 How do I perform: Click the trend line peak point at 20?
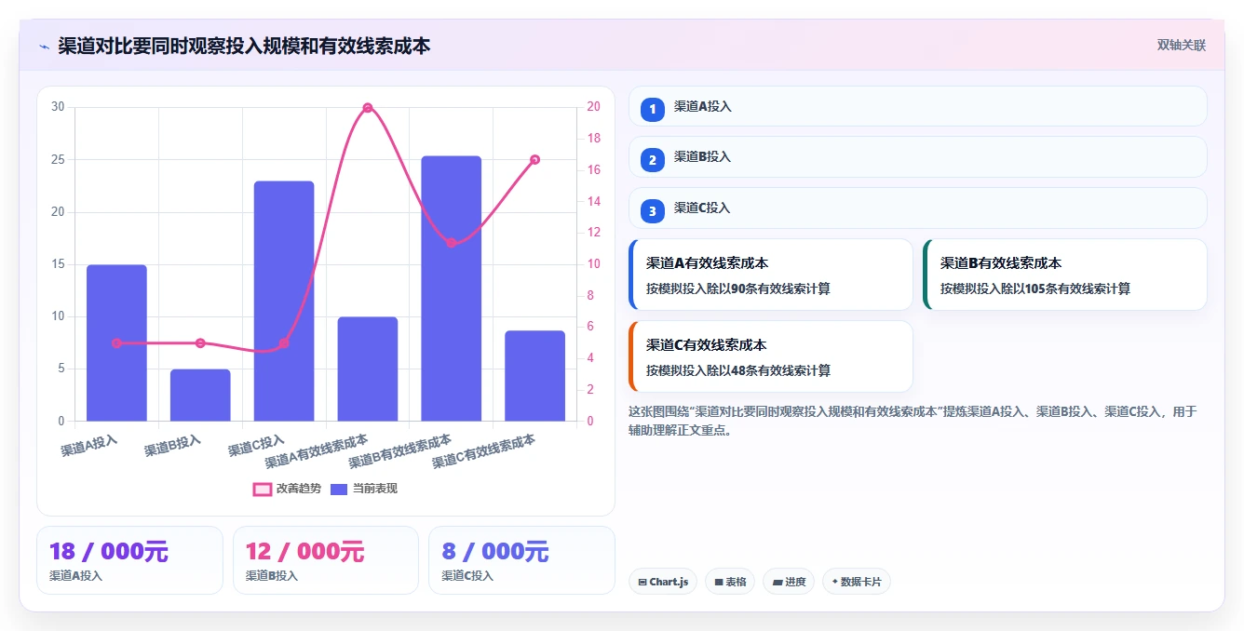pyautogui.click(x=368, y=108)
